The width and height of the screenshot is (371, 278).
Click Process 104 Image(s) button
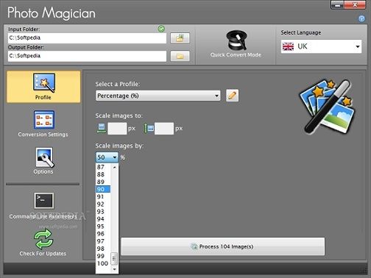coord(223,246)
